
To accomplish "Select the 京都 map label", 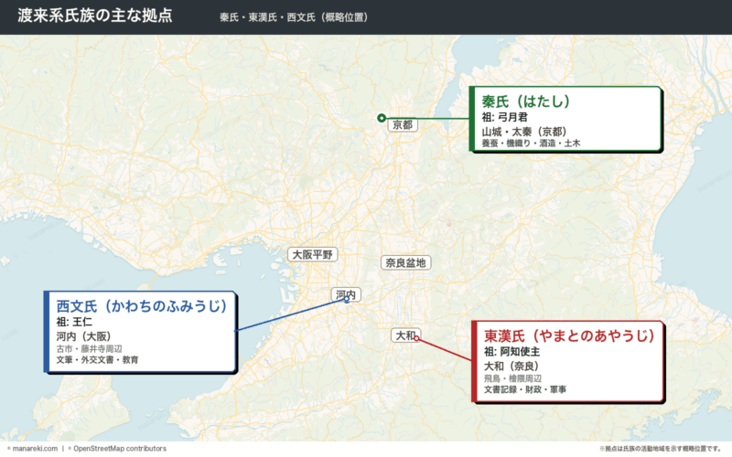I will point(403,124).
